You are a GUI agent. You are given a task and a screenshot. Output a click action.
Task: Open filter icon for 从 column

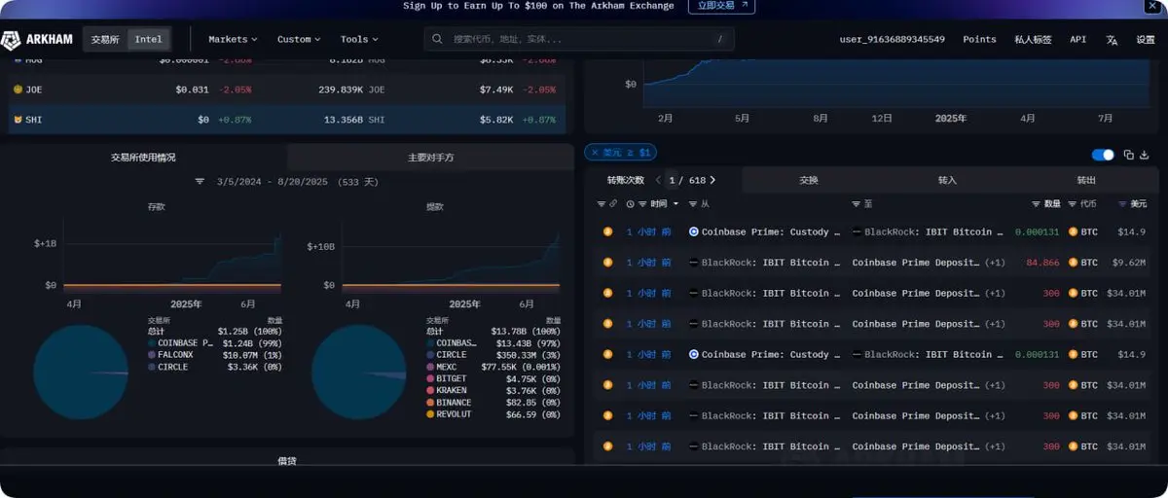coord(692,204)
